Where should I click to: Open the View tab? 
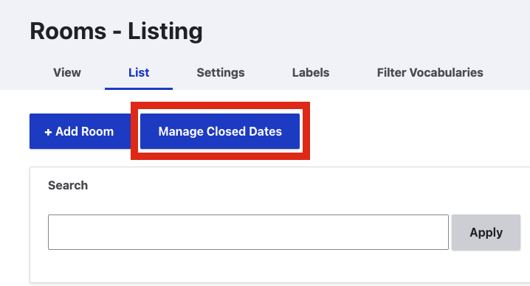[x=67, y=72]
